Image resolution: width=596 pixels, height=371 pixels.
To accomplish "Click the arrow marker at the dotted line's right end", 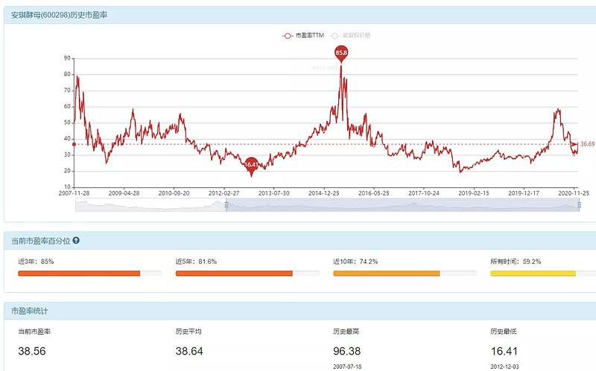I will (x=574, y=144).
